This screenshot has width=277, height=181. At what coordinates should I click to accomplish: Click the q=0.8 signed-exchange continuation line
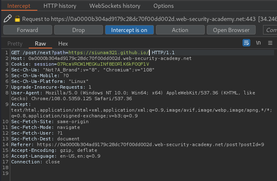[74, 116]
